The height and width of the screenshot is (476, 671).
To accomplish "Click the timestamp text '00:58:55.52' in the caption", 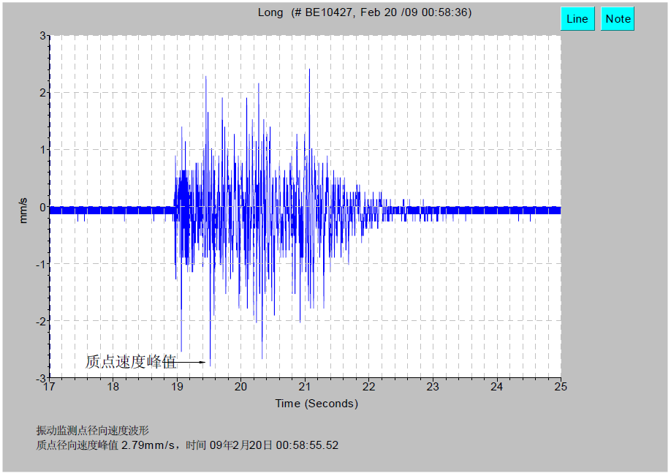I will point(306,445).
